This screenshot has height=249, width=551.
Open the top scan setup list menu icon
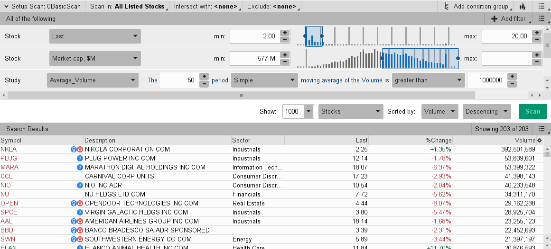pyautogui.click(x=542, y=6)
